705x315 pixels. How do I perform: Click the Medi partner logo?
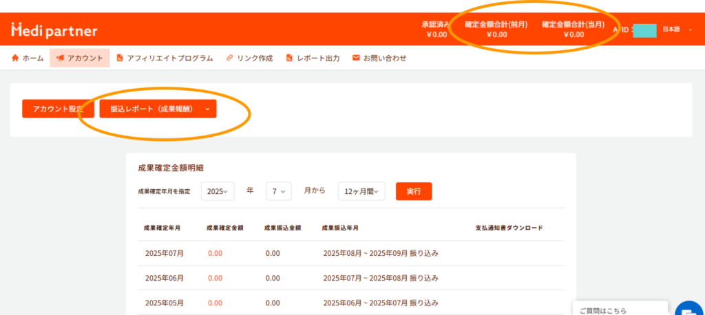click(x=54, y=30)
